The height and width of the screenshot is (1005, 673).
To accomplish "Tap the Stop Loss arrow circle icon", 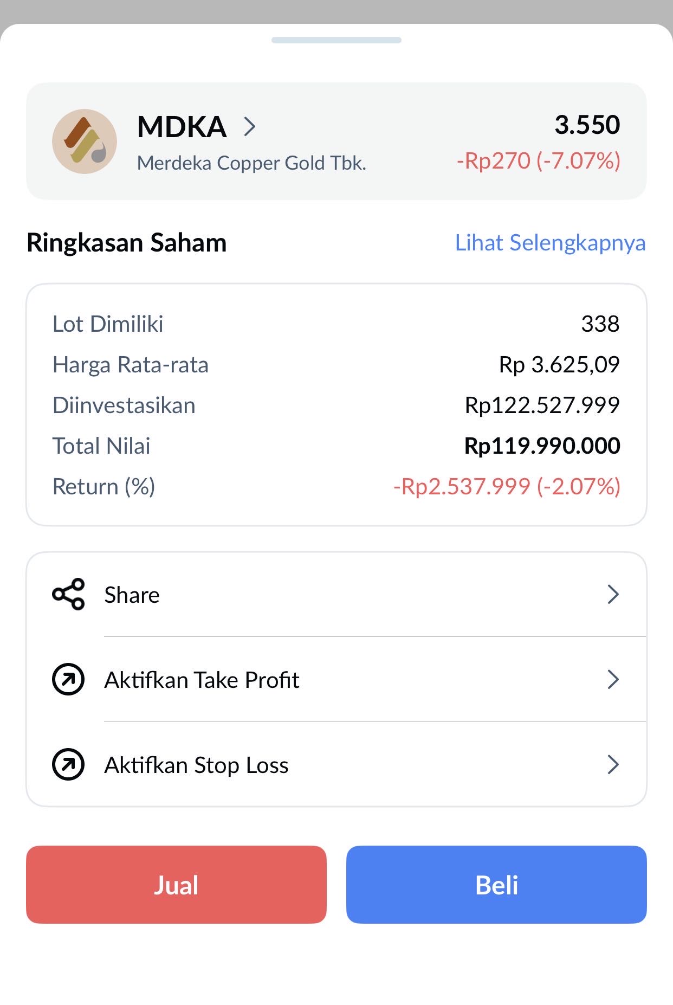I will [x=68, y=764].
